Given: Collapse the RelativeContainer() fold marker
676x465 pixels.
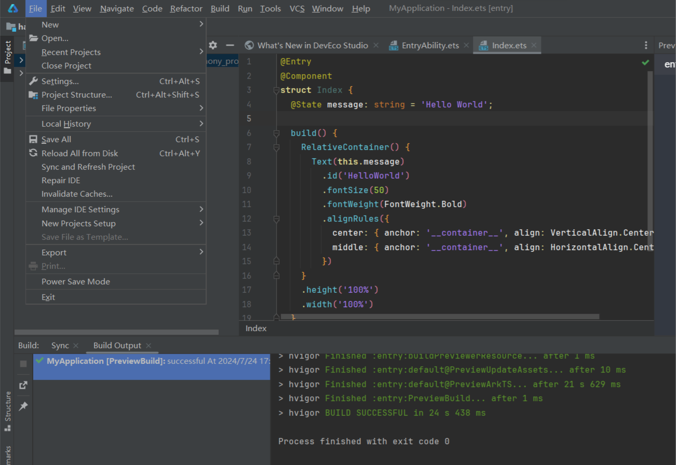Looking at the screenshot, I should (x=276, y=147).
